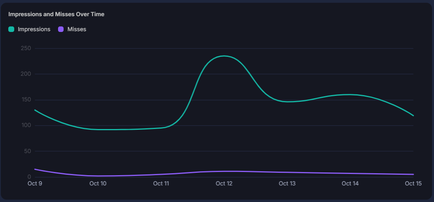The width and height of the screenshot is (434, 202).
Task: Select the 150 y-axis value label
Action: coord(26,100)
